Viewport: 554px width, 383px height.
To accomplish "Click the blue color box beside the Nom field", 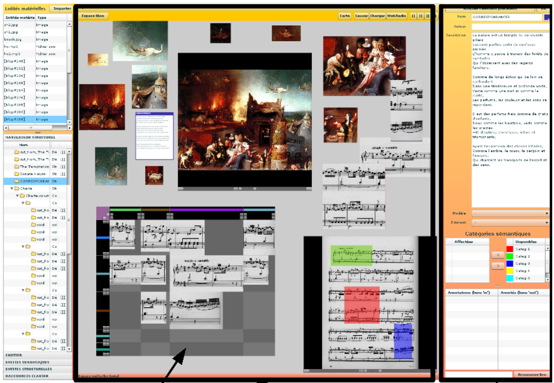I will click(546, 17).
